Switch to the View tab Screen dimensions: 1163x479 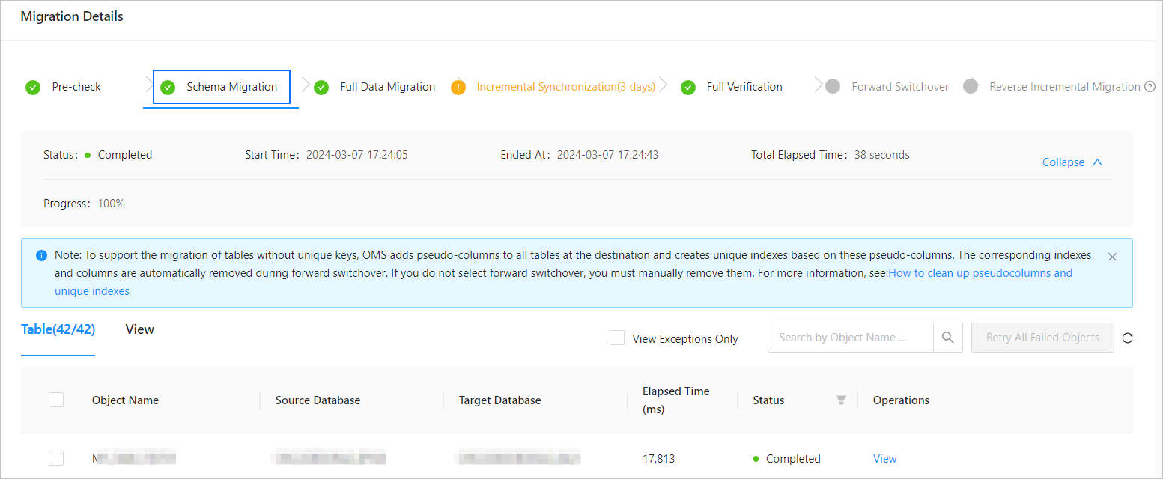pyautogui.click(x=140, y=329)
